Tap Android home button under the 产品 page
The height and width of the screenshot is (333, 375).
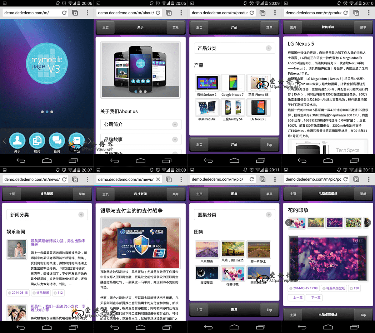coord(234,160)
